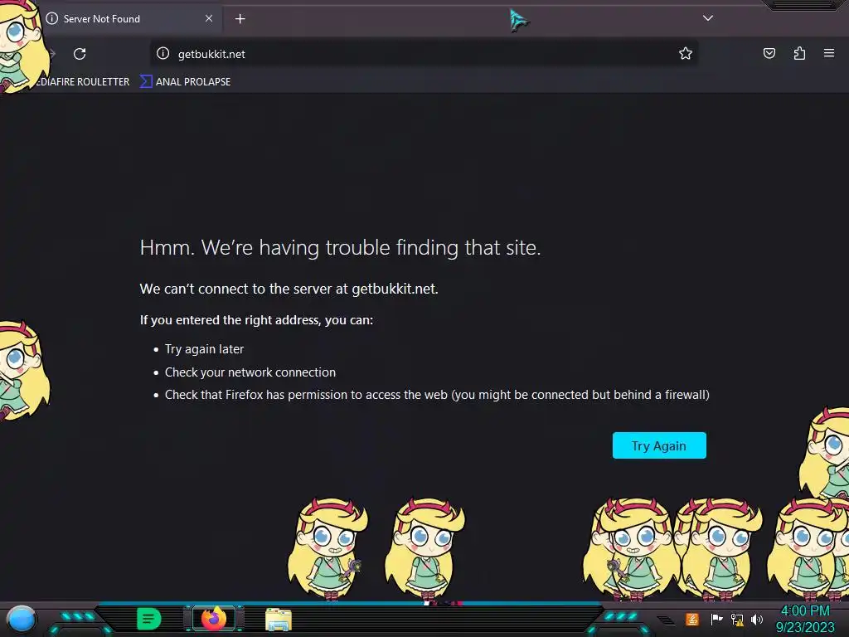Open the Firefox hamburger application menu

coord(829,53)
